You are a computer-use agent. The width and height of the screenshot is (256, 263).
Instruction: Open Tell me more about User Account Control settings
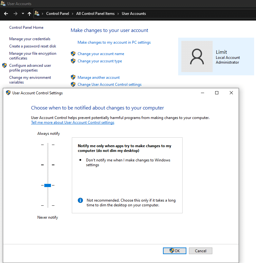click(73, 122)
